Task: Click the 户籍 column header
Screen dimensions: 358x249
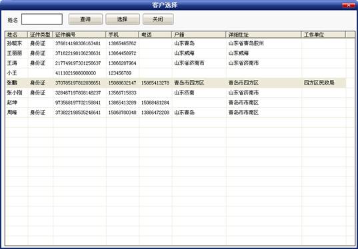Action: click(199, 35)
